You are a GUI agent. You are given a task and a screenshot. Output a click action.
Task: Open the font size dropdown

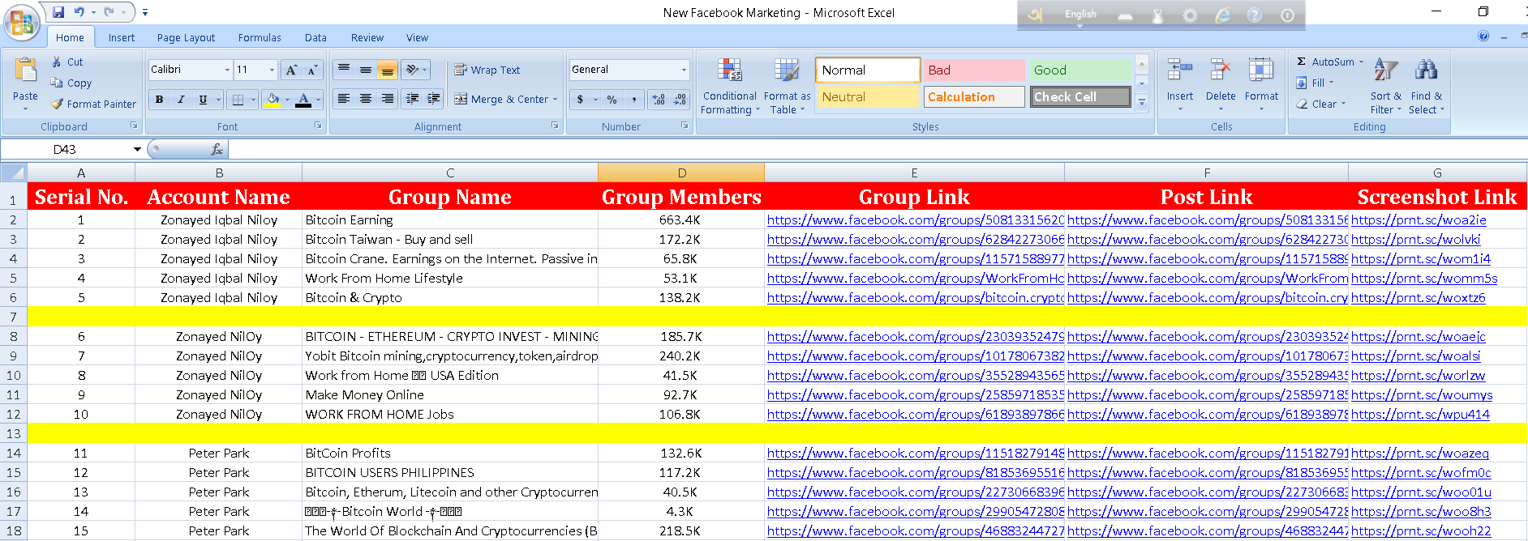(x=272, y=70)
